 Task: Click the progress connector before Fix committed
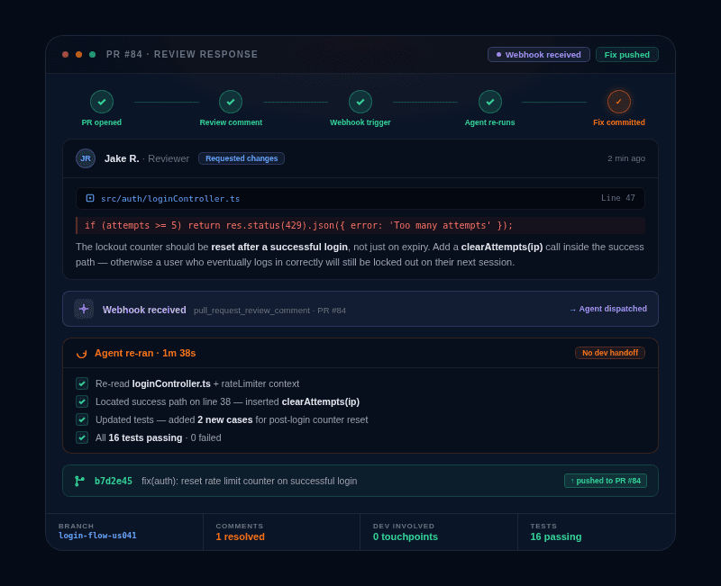pyautogui.click(x=556, y=102)
